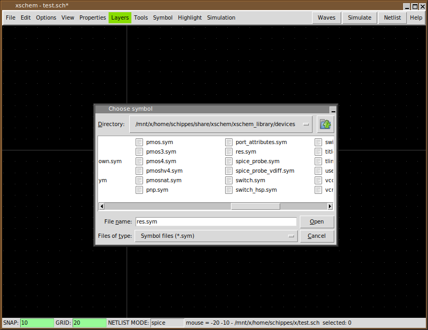Click the switch_hsp.sym file icon
Viewport: 428px width, 330px height.
(x=229, y=190)
